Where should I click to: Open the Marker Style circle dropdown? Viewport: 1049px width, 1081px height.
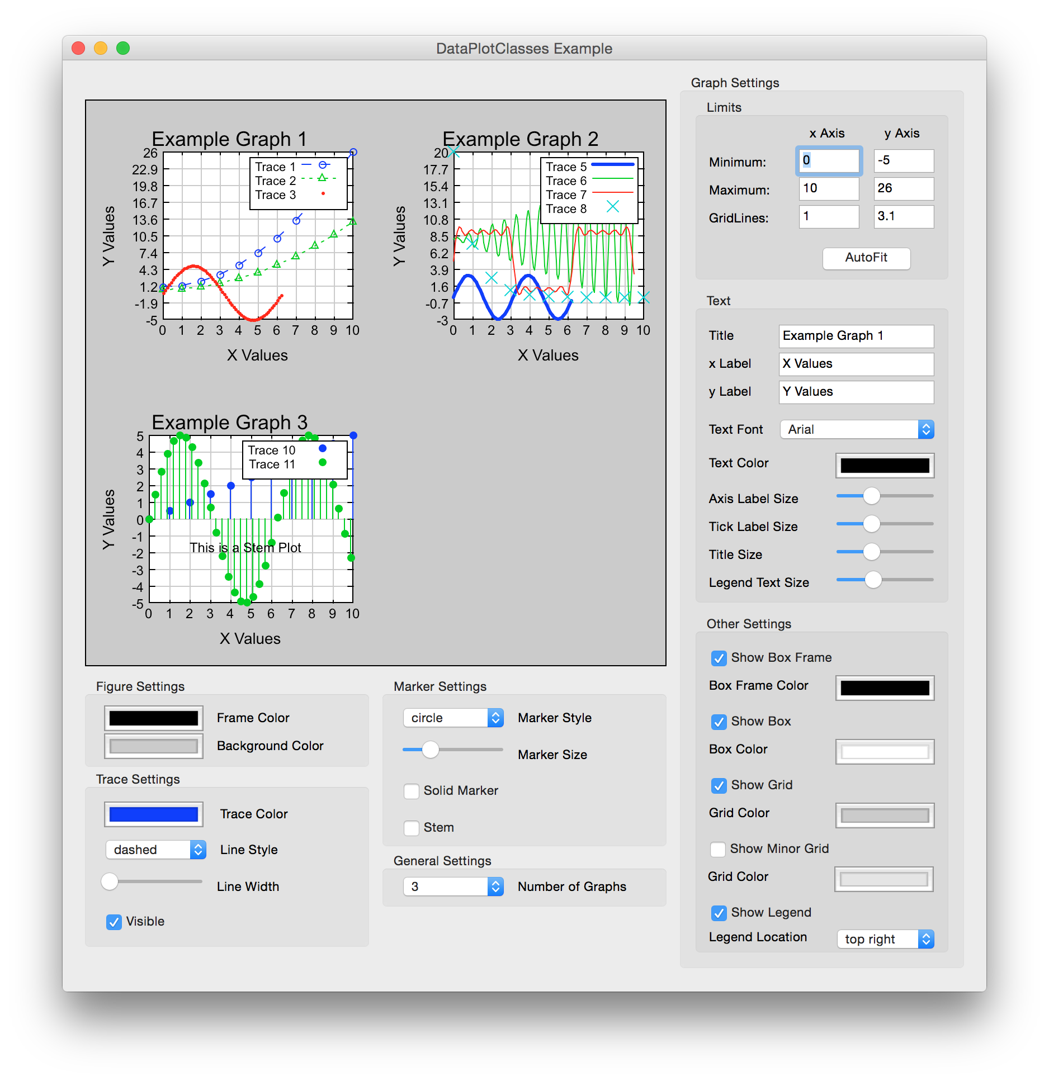(x=453, y=718)
